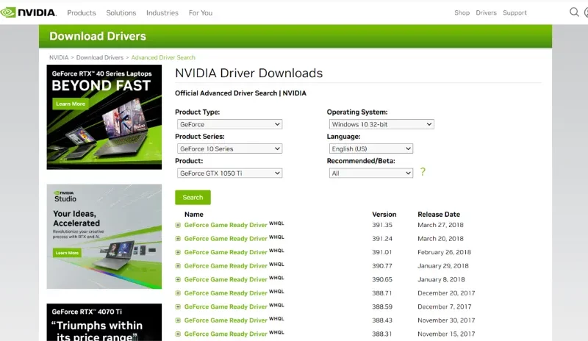Viewport: 588px width, 341px height.
Task: Expand the 391.24 driver row
Action: (x=178, y=239)
